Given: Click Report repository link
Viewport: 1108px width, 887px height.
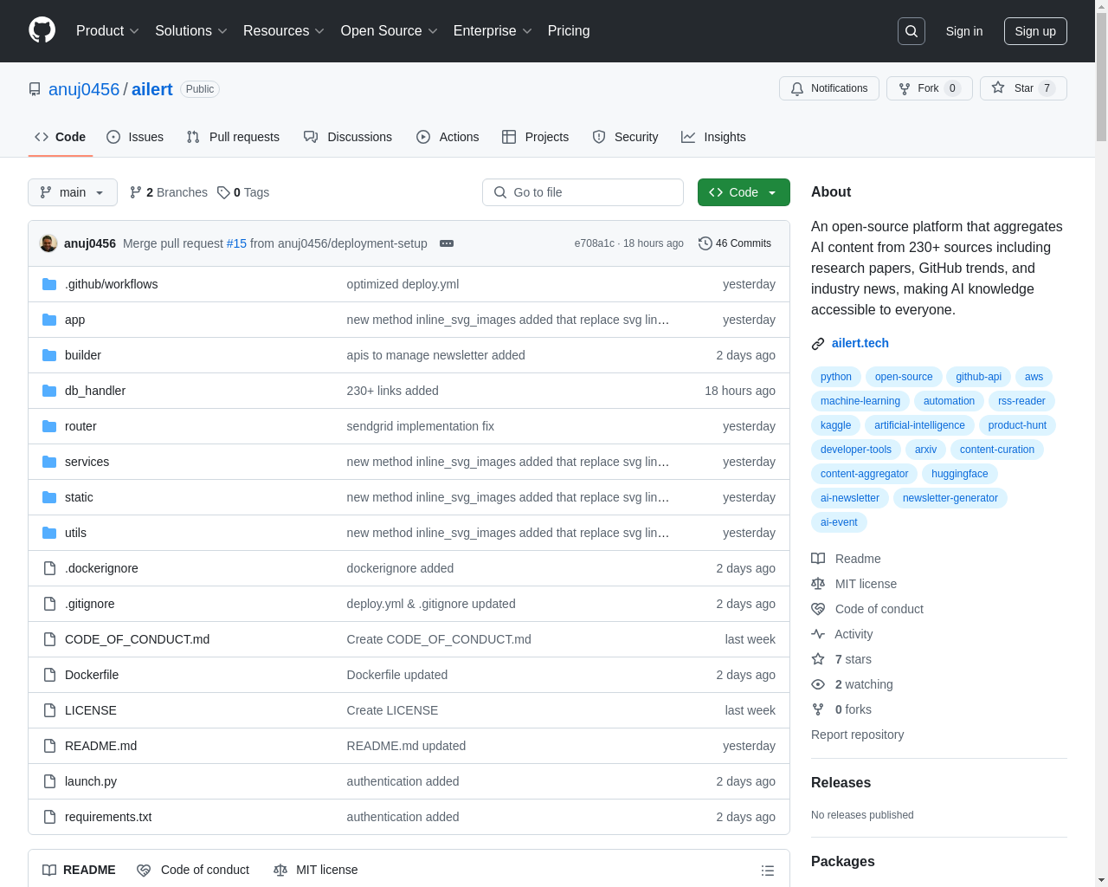Looking at the screenshot, I should click(x=858, y=735).
